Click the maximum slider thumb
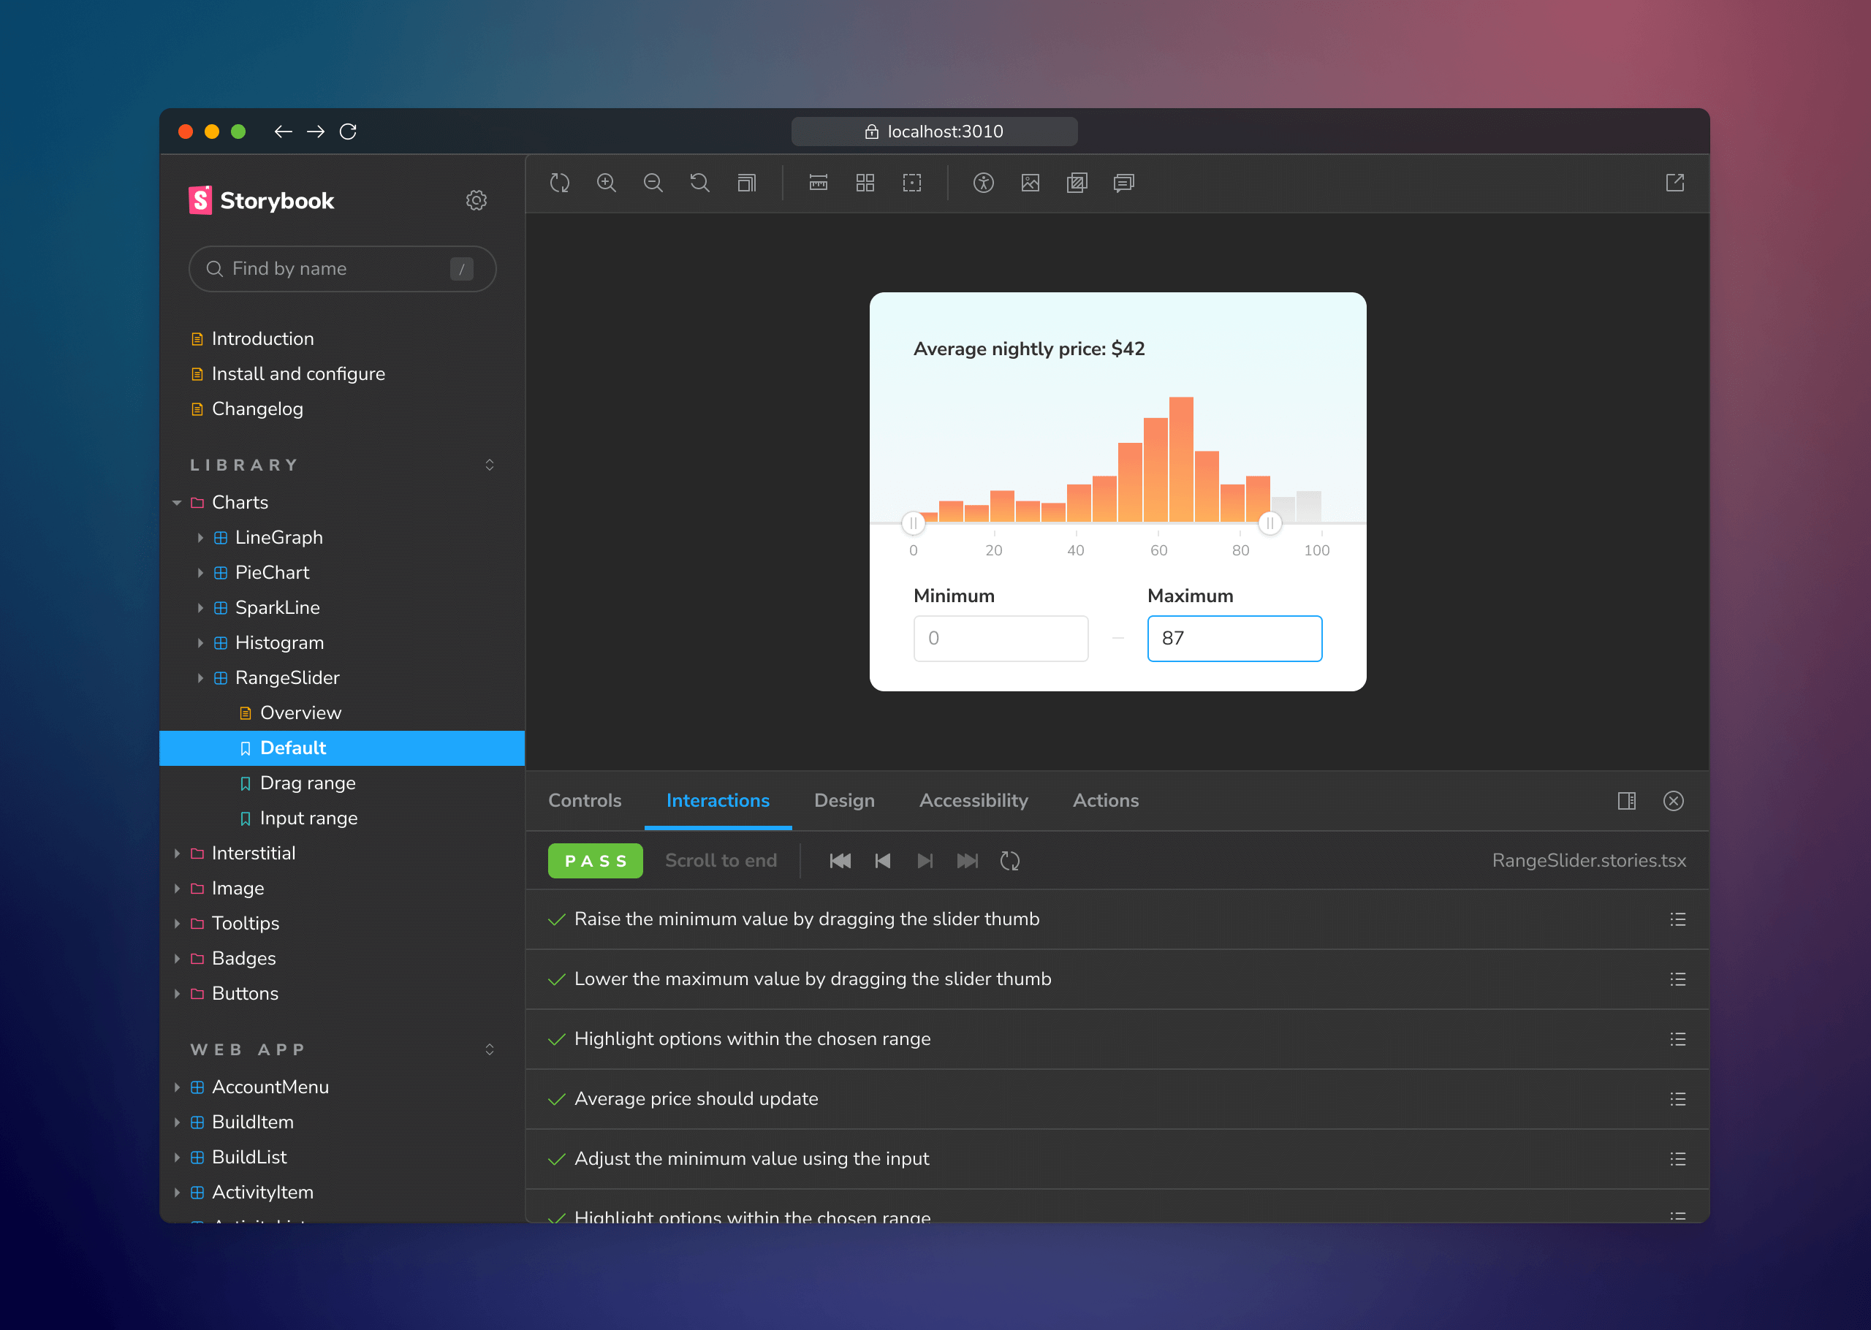Viewport: 1871px width, 1330px height. (1270, 522)
